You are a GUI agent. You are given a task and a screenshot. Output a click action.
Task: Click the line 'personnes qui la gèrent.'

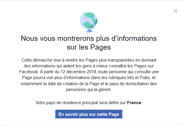pos(89,90)
